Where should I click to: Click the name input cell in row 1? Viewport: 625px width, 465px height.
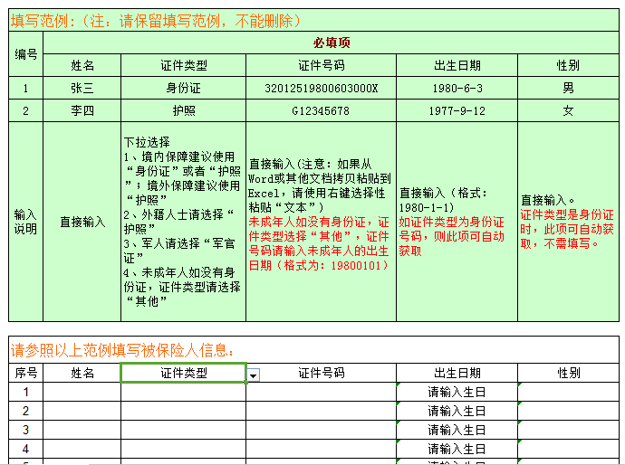82,393
